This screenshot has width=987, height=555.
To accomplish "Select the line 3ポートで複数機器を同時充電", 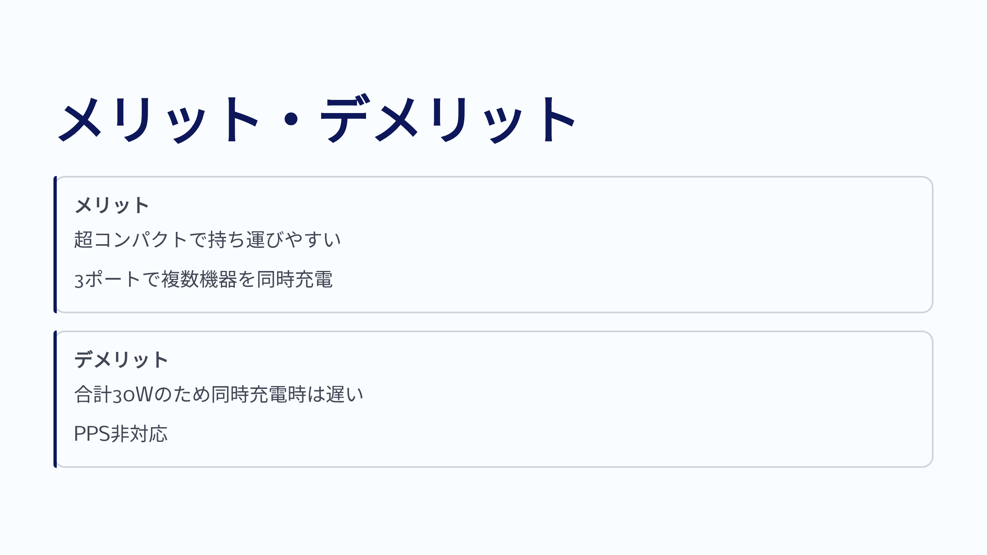I will click(x=203, y=280).
